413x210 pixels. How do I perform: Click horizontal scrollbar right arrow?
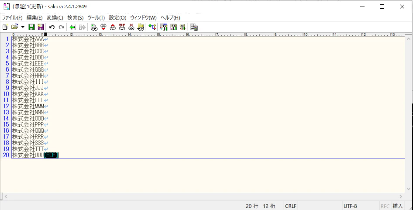point(401,196)
